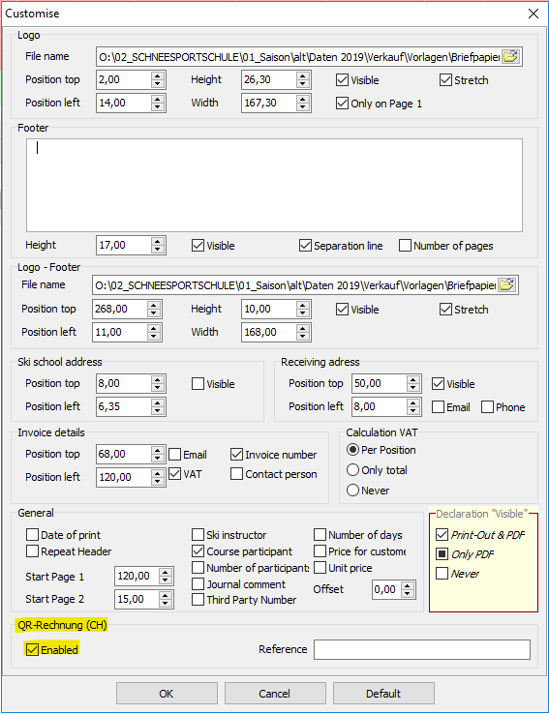This screenshot has width=549, height=714.
Task: Select Never for Calculation VAT
Action: (x=353, y=491)
